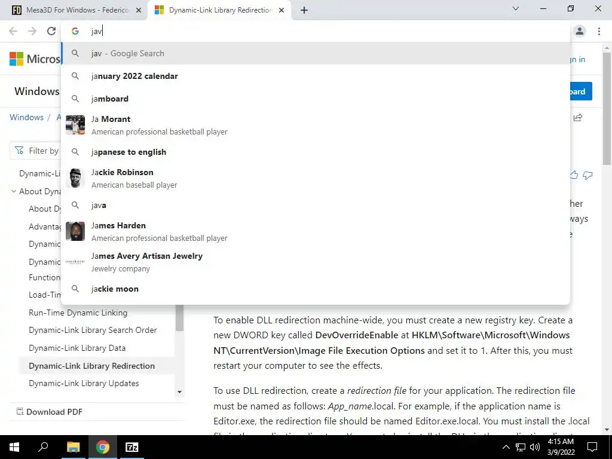Open Windows taskbar search
612x459 pixels.
(43, 447)
